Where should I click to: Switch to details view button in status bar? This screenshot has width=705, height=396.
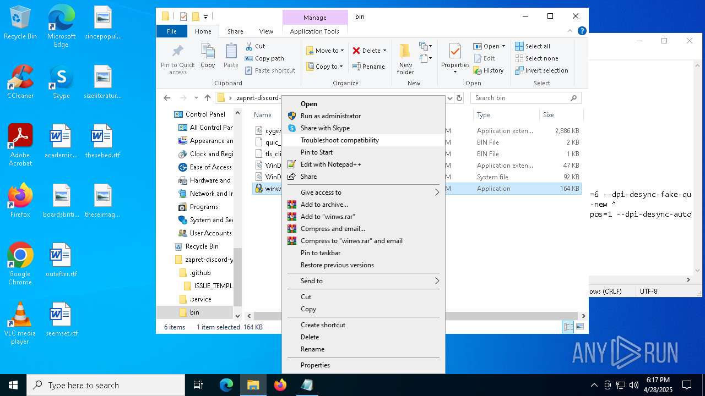[568, 327]
